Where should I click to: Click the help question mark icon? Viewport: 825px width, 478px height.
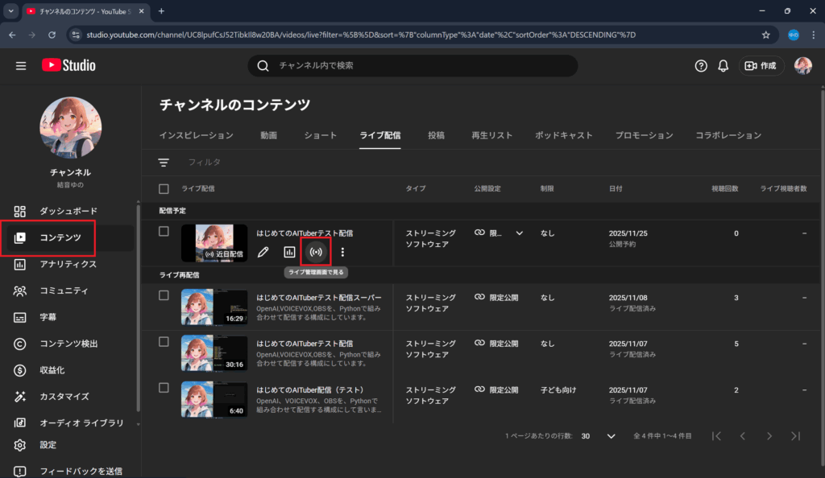pyautogui.click(x=701, y=66)
